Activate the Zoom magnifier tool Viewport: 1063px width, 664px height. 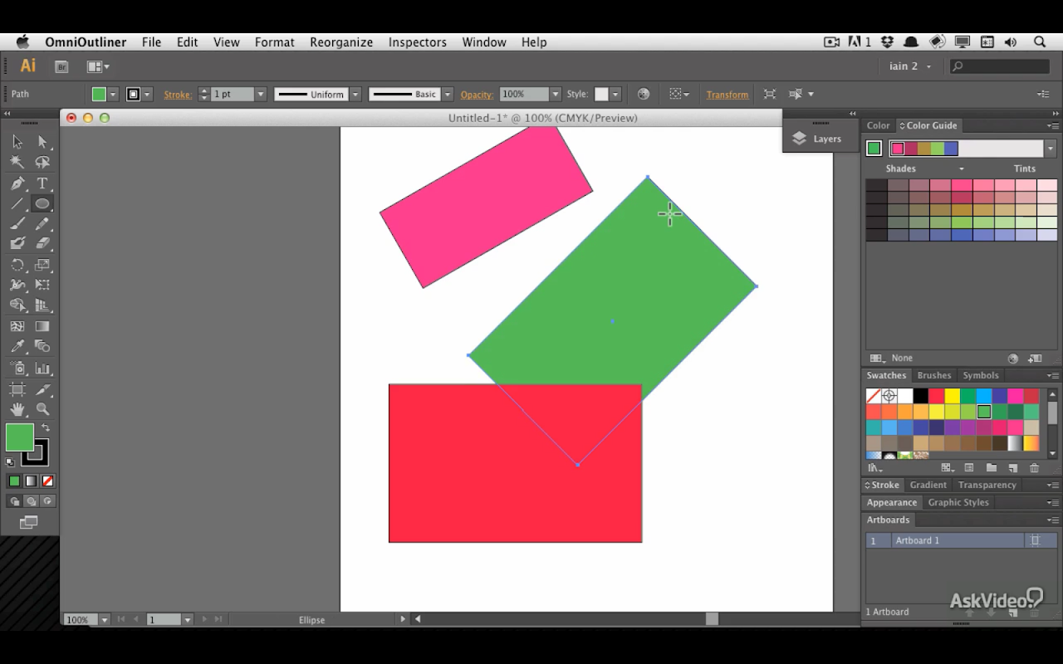42,409
